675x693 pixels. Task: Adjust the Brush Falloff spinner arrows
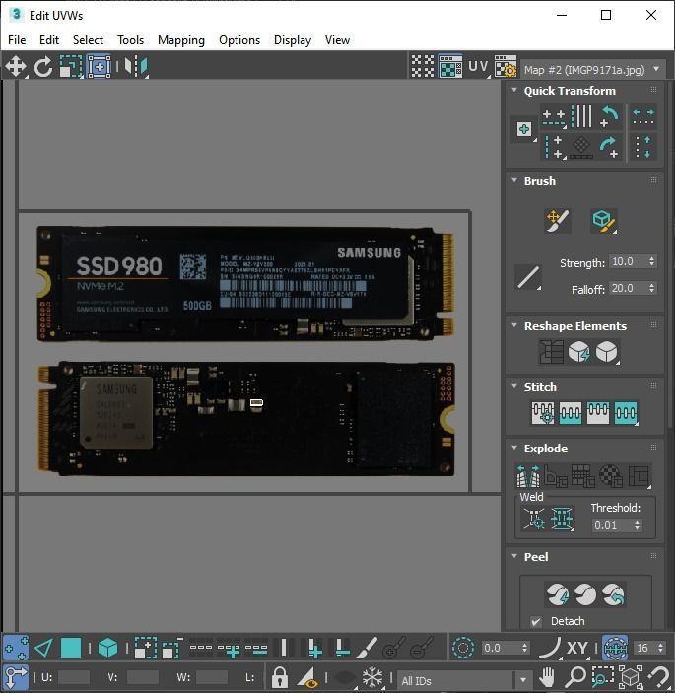pos(651,288)
